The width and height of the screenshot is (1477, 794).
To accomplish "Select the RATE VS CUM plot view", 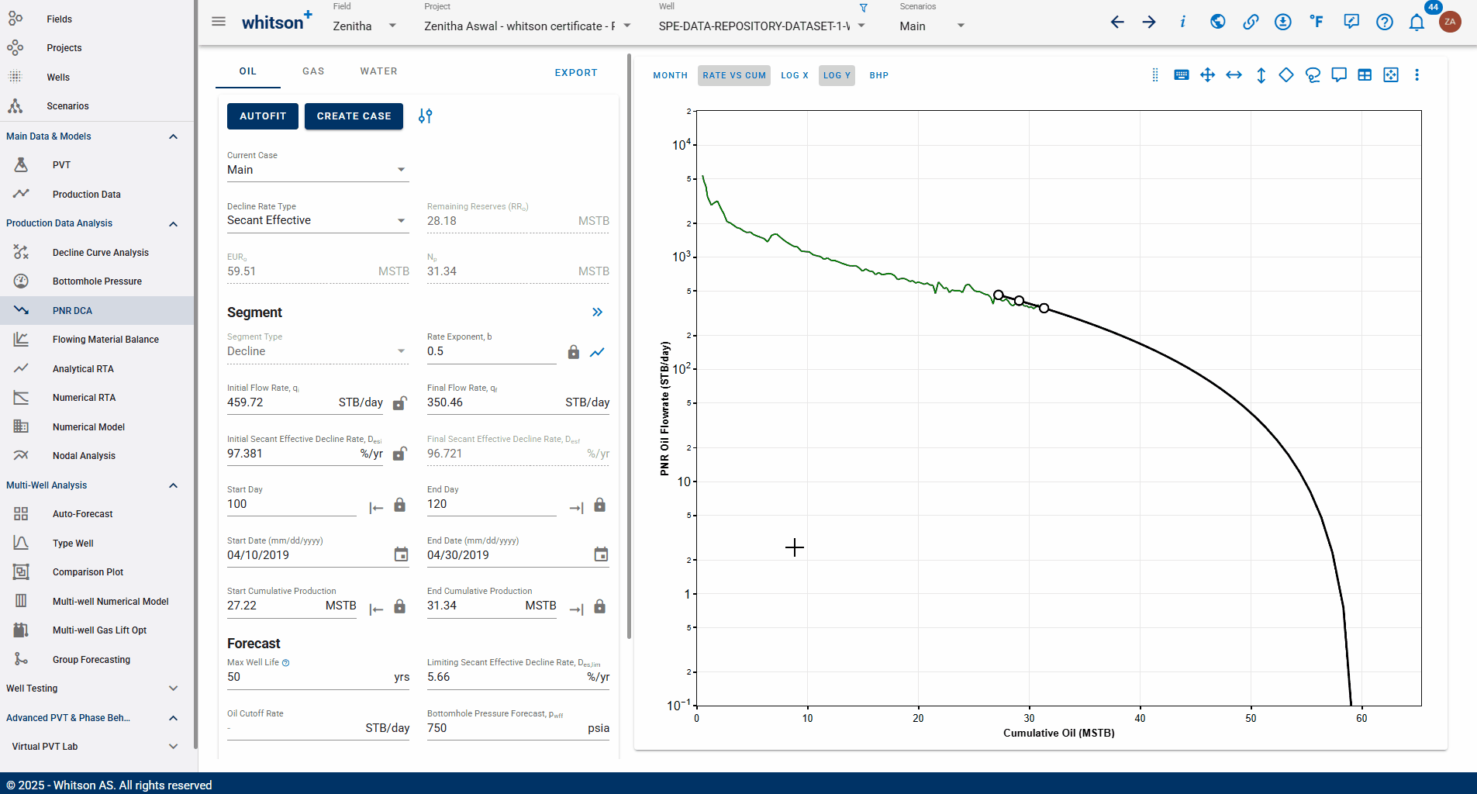I will [734, 75].
